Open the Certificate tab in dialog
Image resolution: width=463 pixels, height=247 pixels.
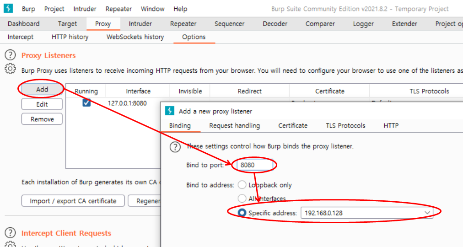pyautogui.click(x=293, y=125)
